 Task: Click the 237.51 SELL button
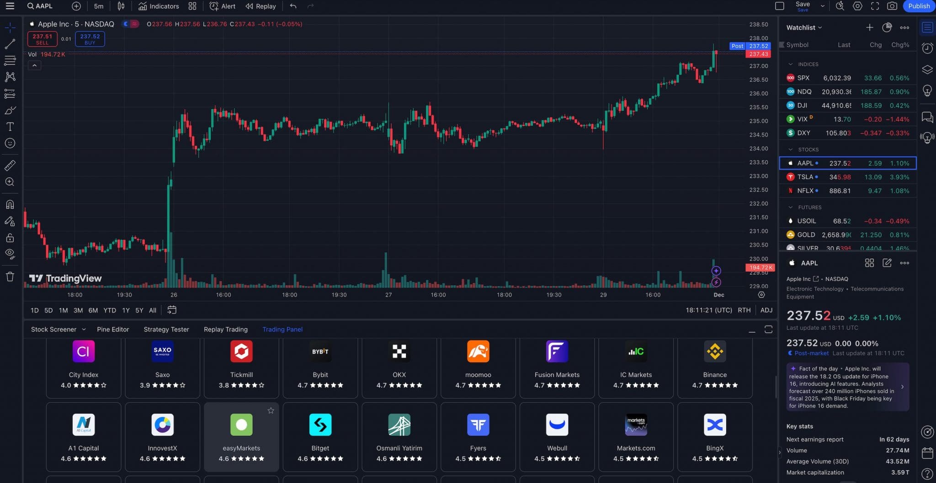tap(42, 39)
